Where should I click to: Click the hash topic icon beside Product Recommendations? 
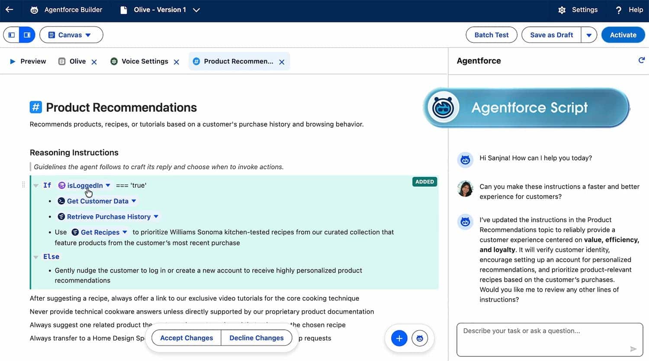point(35,107)
